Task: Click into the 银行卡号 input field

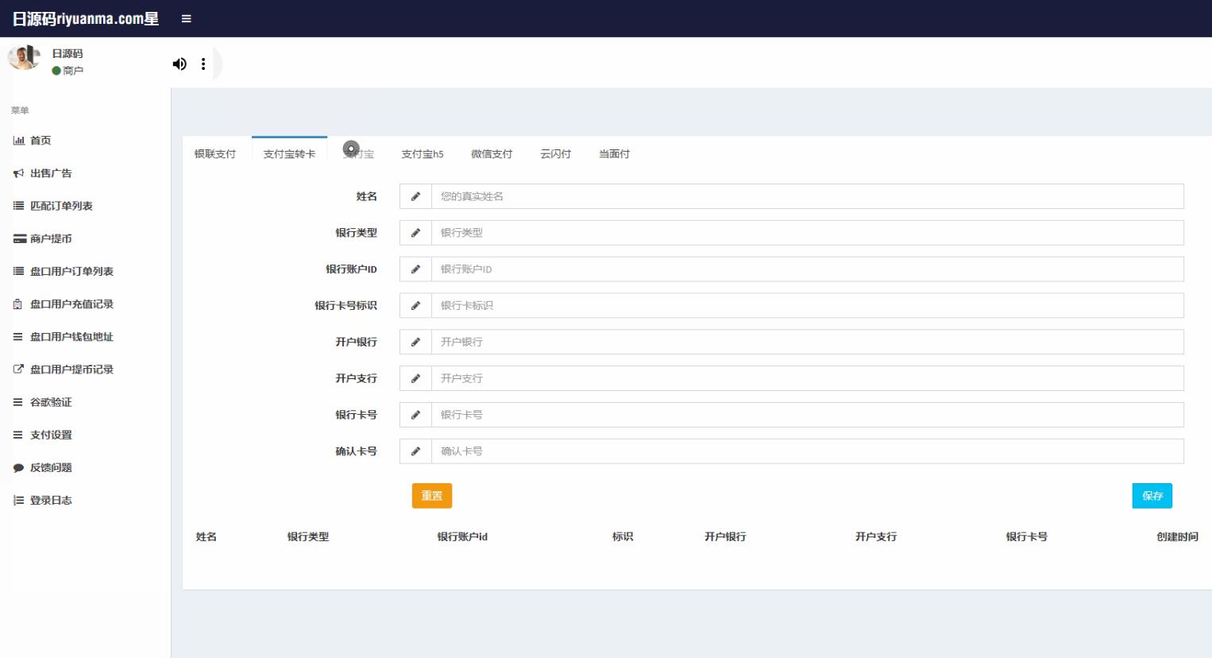Action: (806, 415)
